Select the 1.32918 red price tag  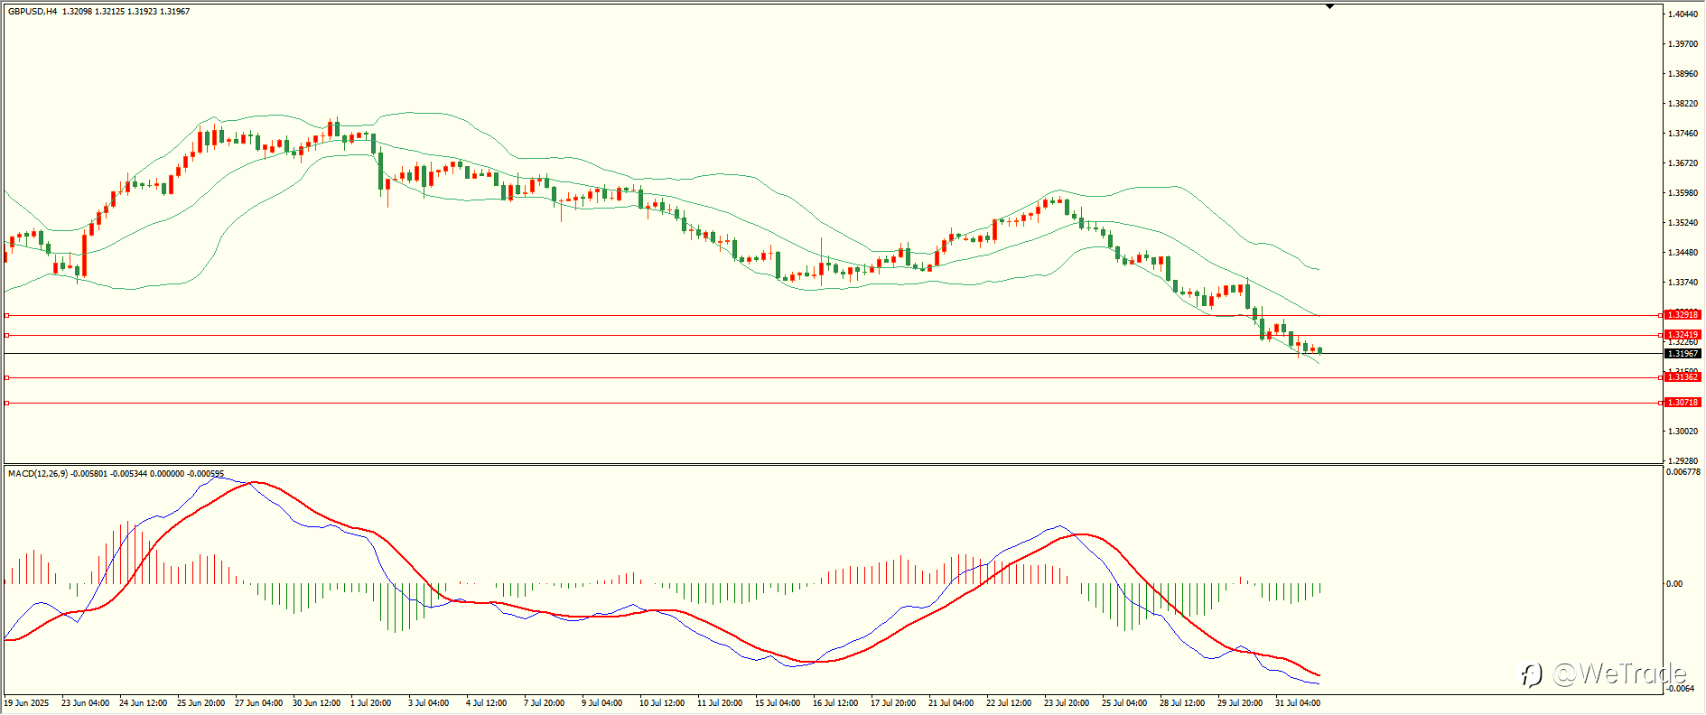point(1683,315)
